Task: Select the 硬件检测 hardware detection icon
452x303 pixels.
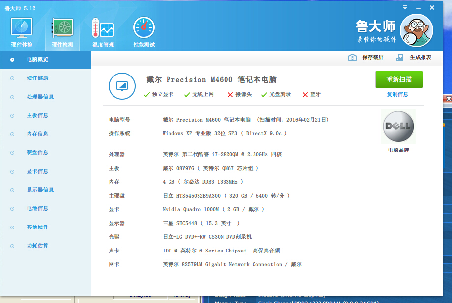Action: tap(62, 28)
